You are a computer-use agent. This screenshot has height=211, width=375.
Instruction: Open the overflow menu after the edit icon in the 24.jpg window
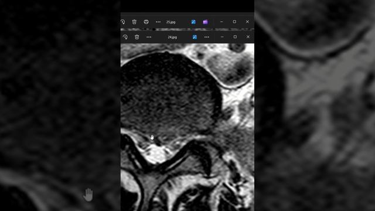pyautogui.click(x=207, y=37)
